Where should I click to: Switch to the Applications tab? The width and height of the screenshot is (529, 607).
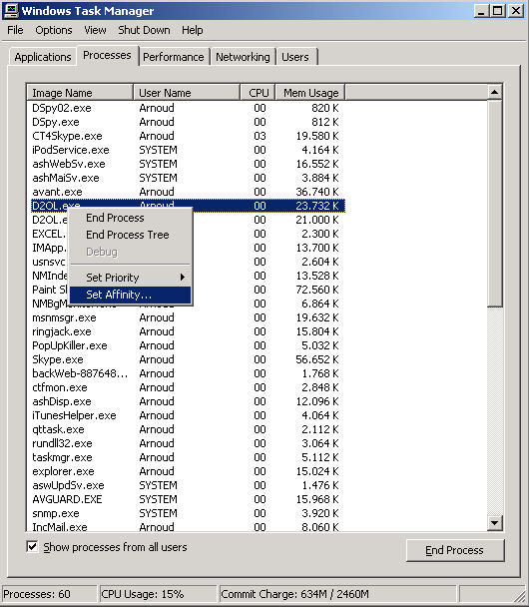43,57
